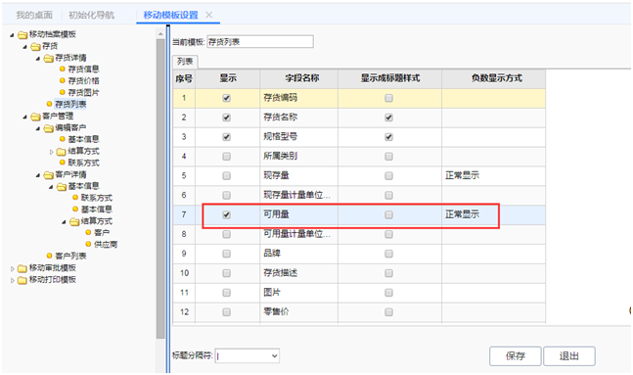Expand the 结算方式 node under 编辑客户
This screenshot has height=375, width=633.
tap(51, 153)
